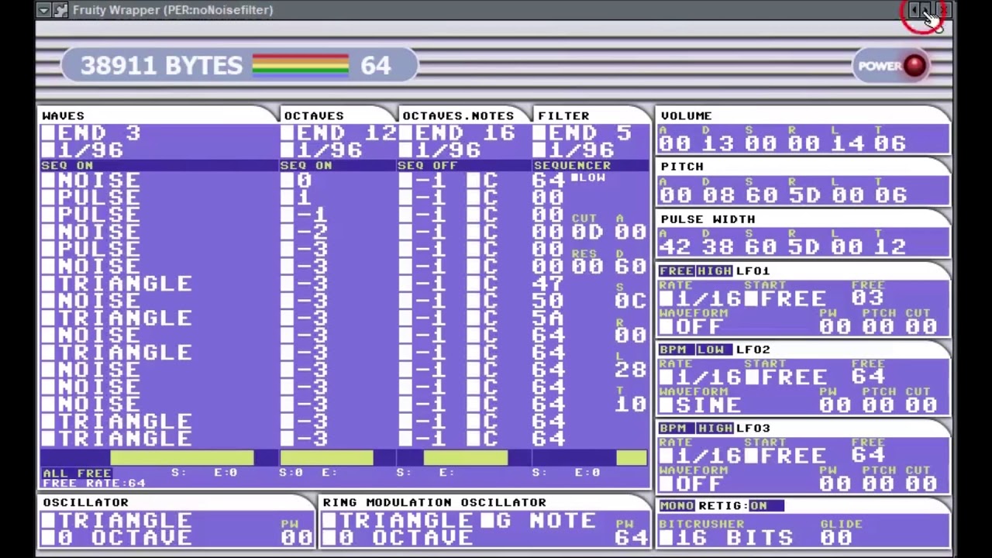Click the GLIDE value 00

[x=836, y=538]
